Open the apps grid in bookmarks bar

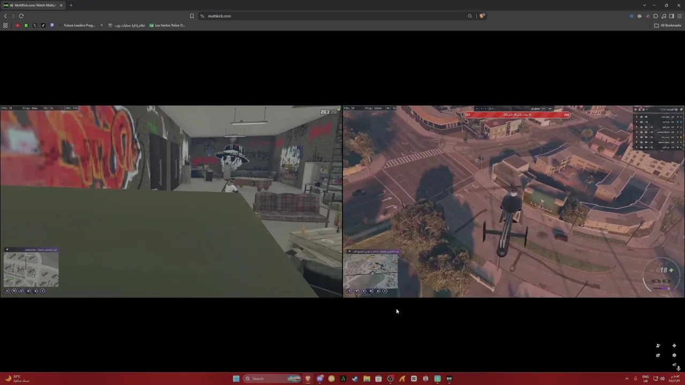5,25
